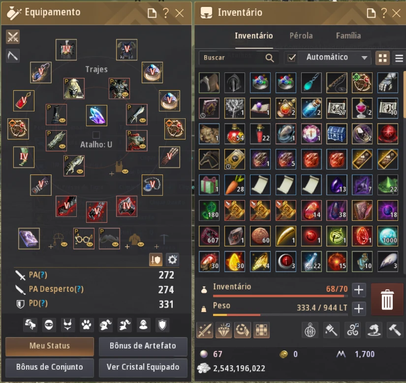Open the Família tab
406x383 pixels.
coord(348,36)
